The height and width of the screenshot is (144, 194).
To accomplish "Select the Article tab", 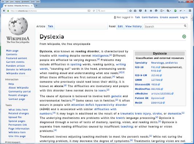I will click(x=41, y=26).
